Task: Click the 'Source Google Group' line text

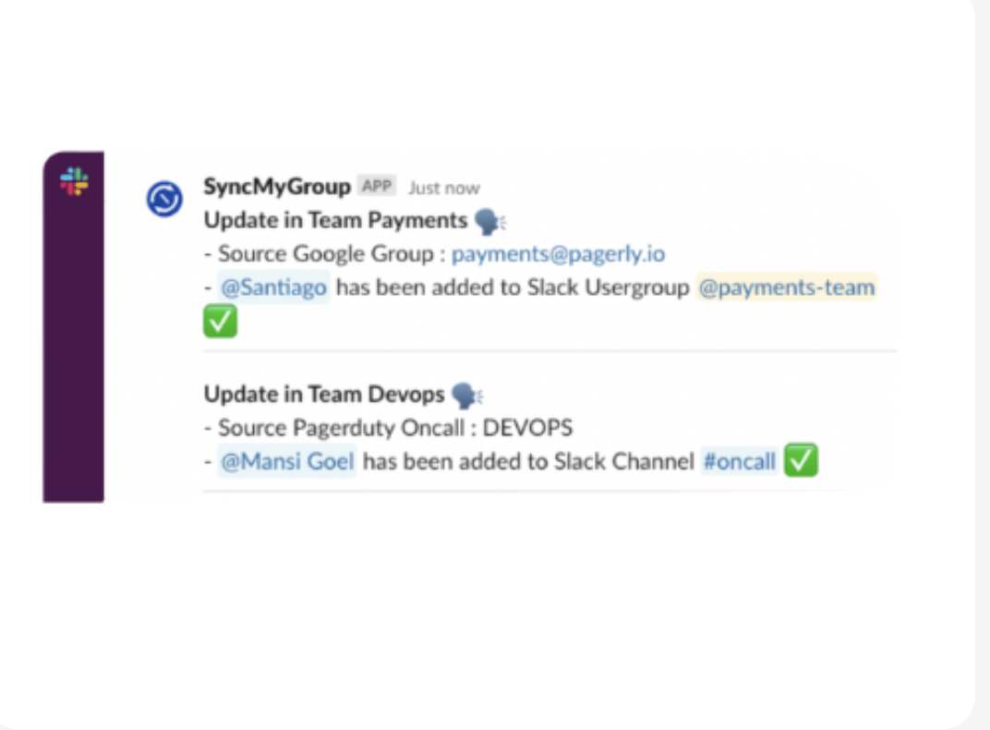Action: [326, 254]
